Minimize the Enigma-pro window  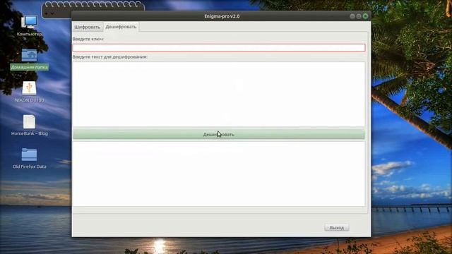pos(352,16)
